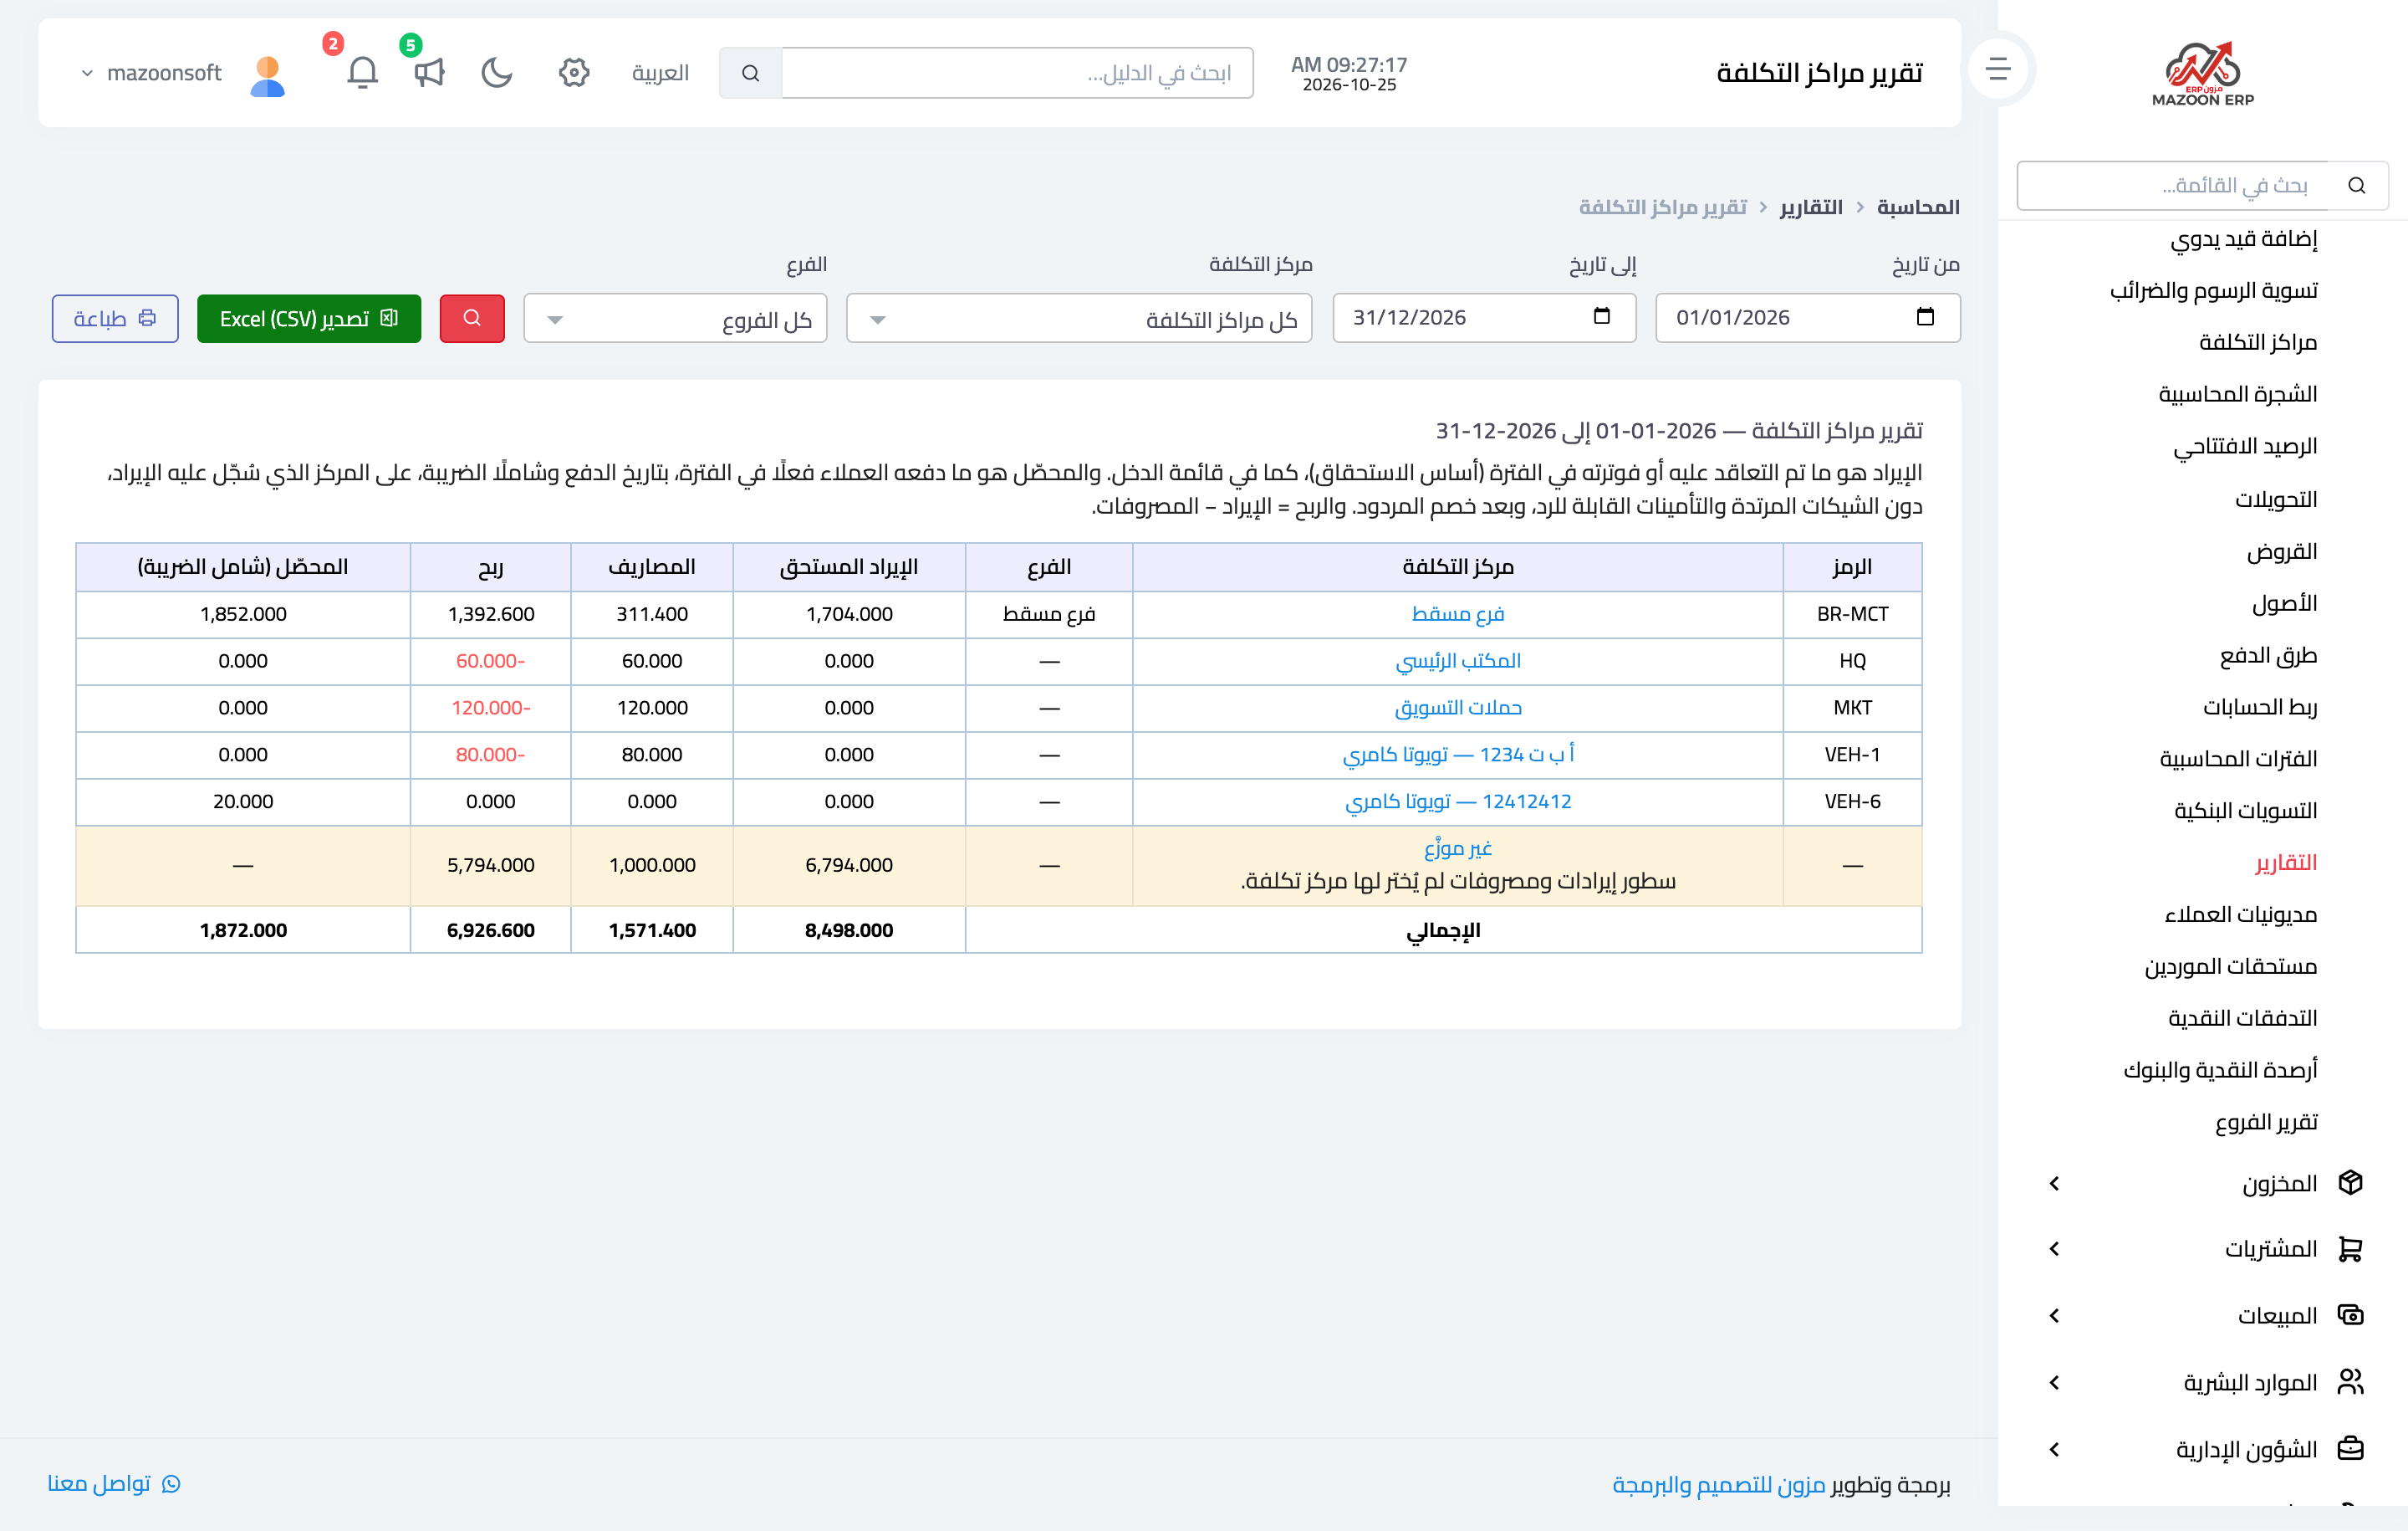This screenshot has height=1531, width=2408.
Task: Open calendar picker for 'من تاريخ' field
Action: click(x=1925, y=317)
